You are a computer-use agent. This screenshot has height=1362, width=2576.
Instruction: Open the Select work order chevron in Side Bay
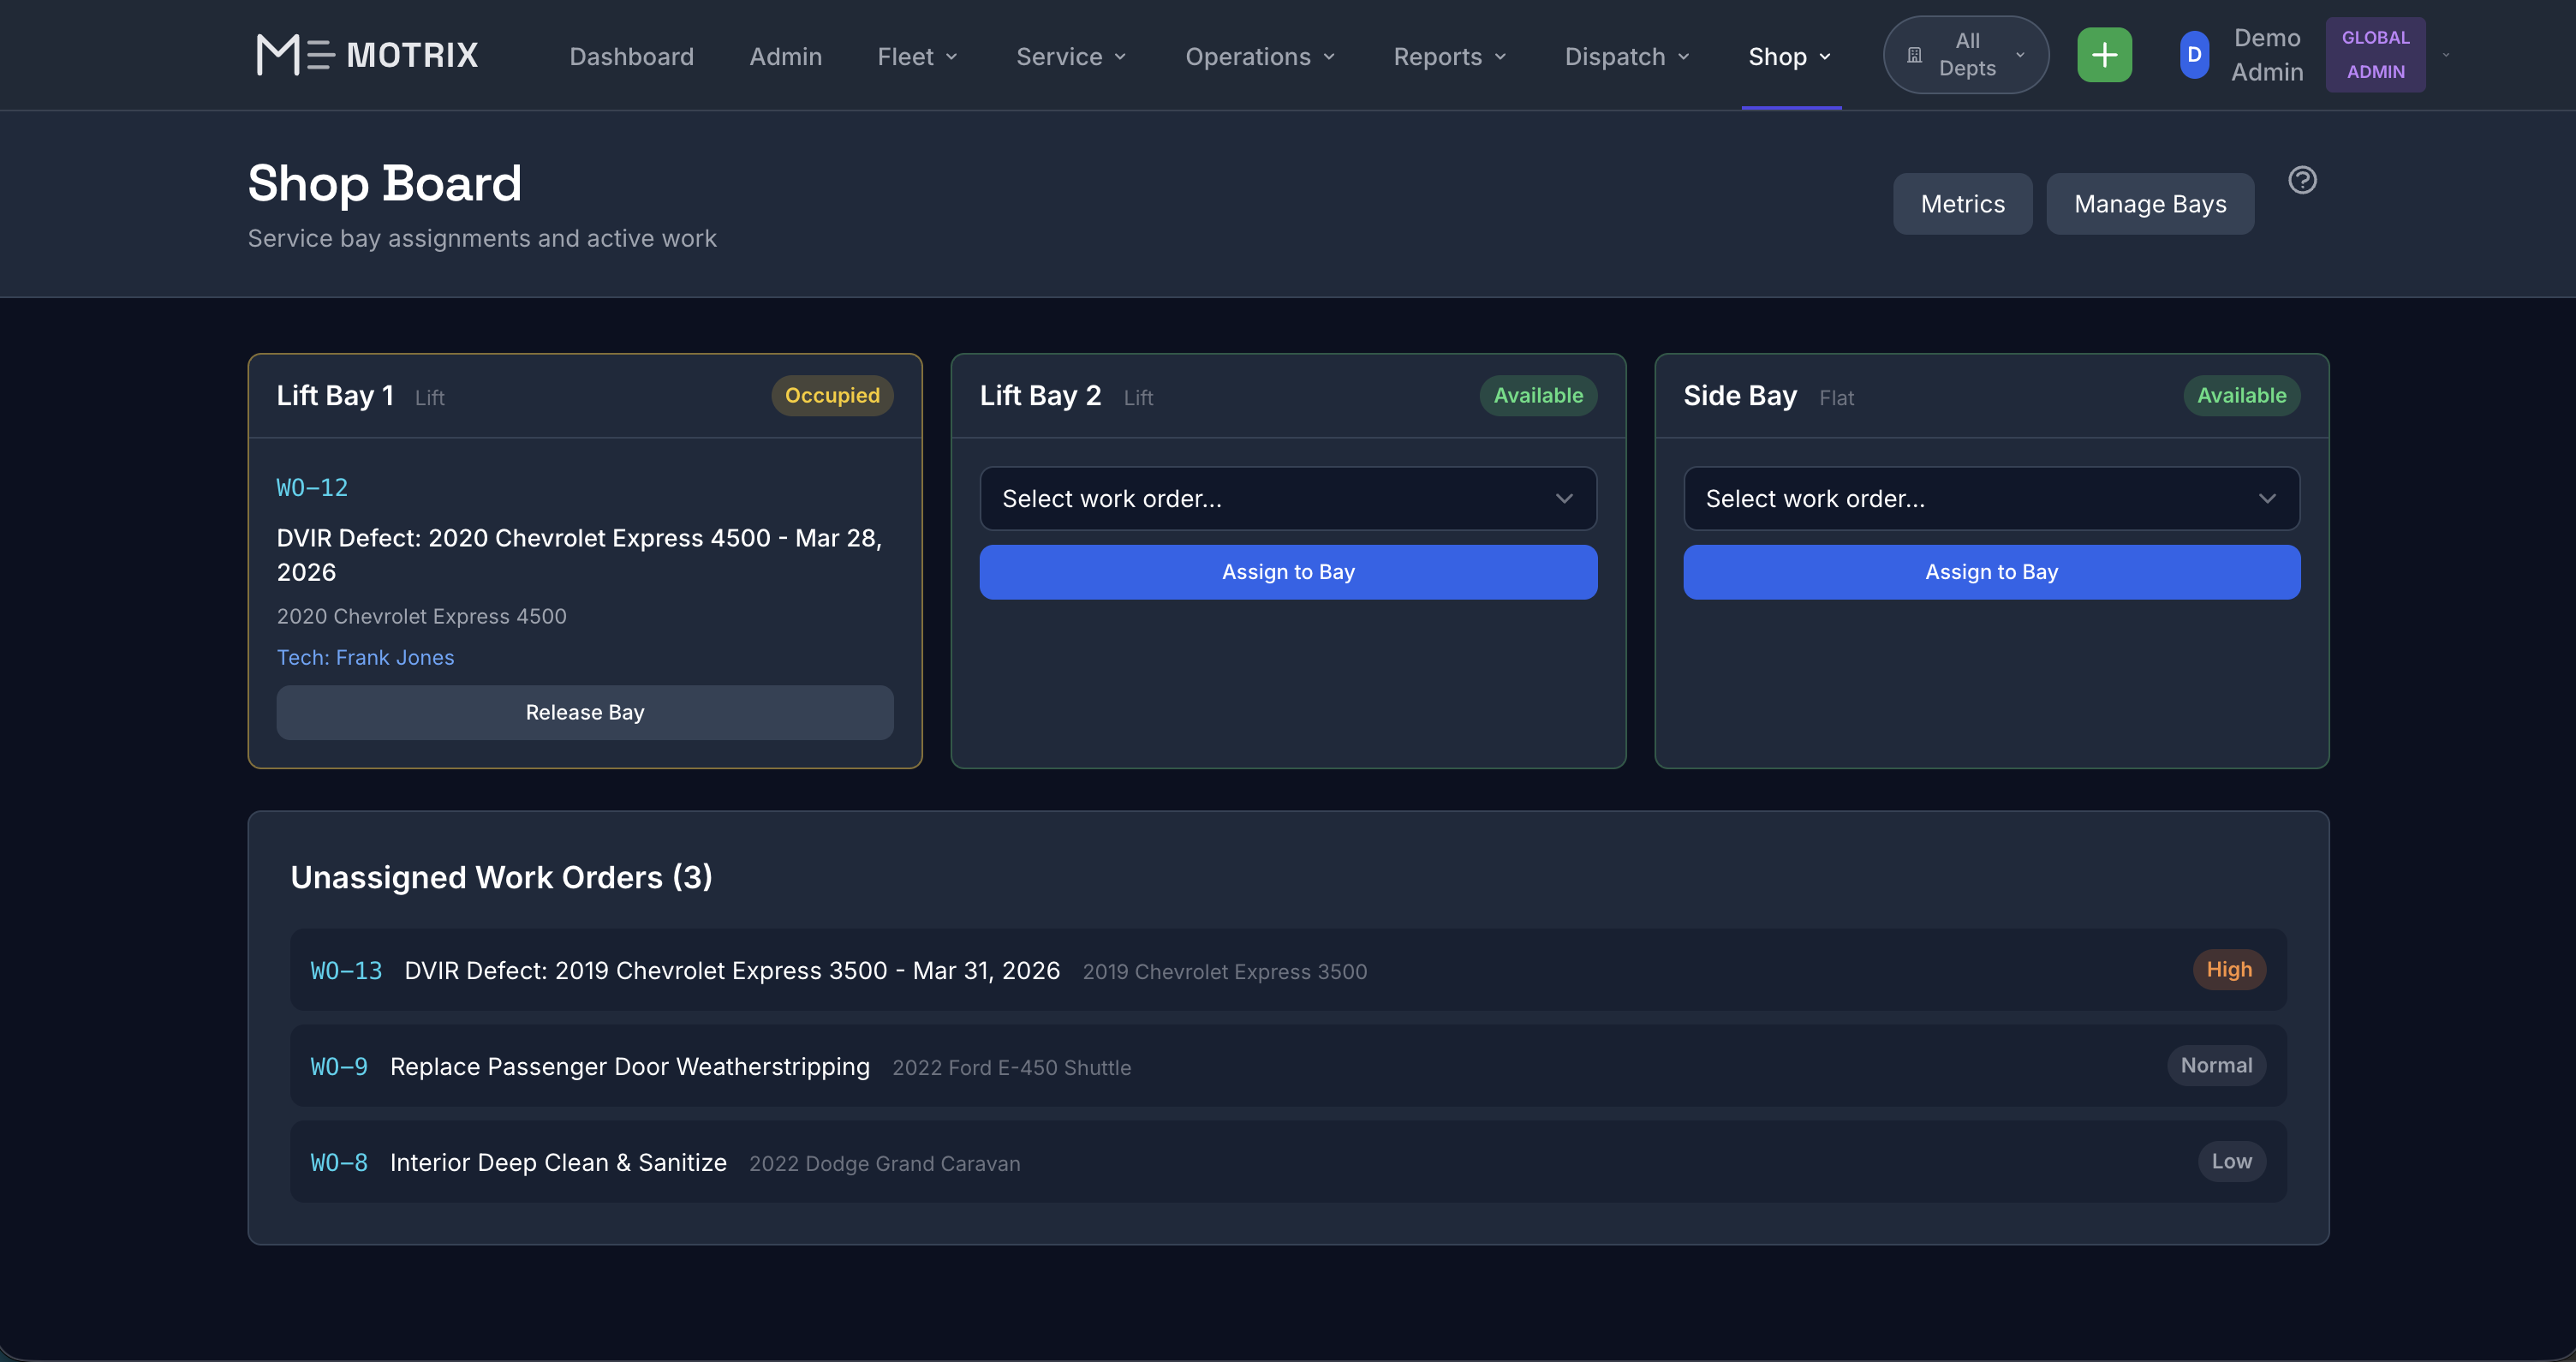(x=2268, y=498)
